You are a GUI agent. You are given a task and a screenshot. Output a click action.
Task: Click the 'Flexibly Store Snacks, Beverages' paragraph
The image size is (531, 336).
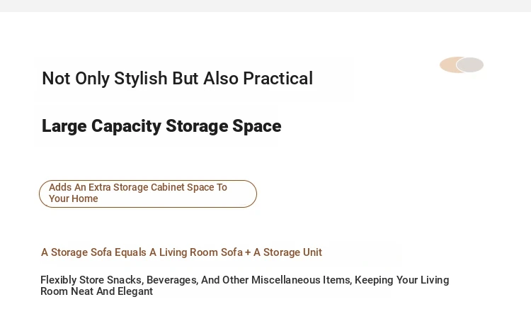pyautogui.click(x=244, y=286)
